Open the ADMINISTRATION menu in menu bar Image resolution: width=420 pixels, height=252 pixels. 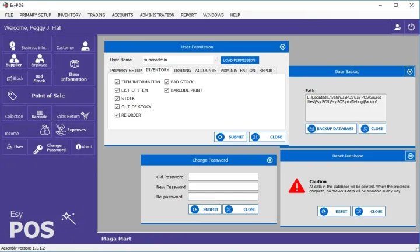coord(157,15)
